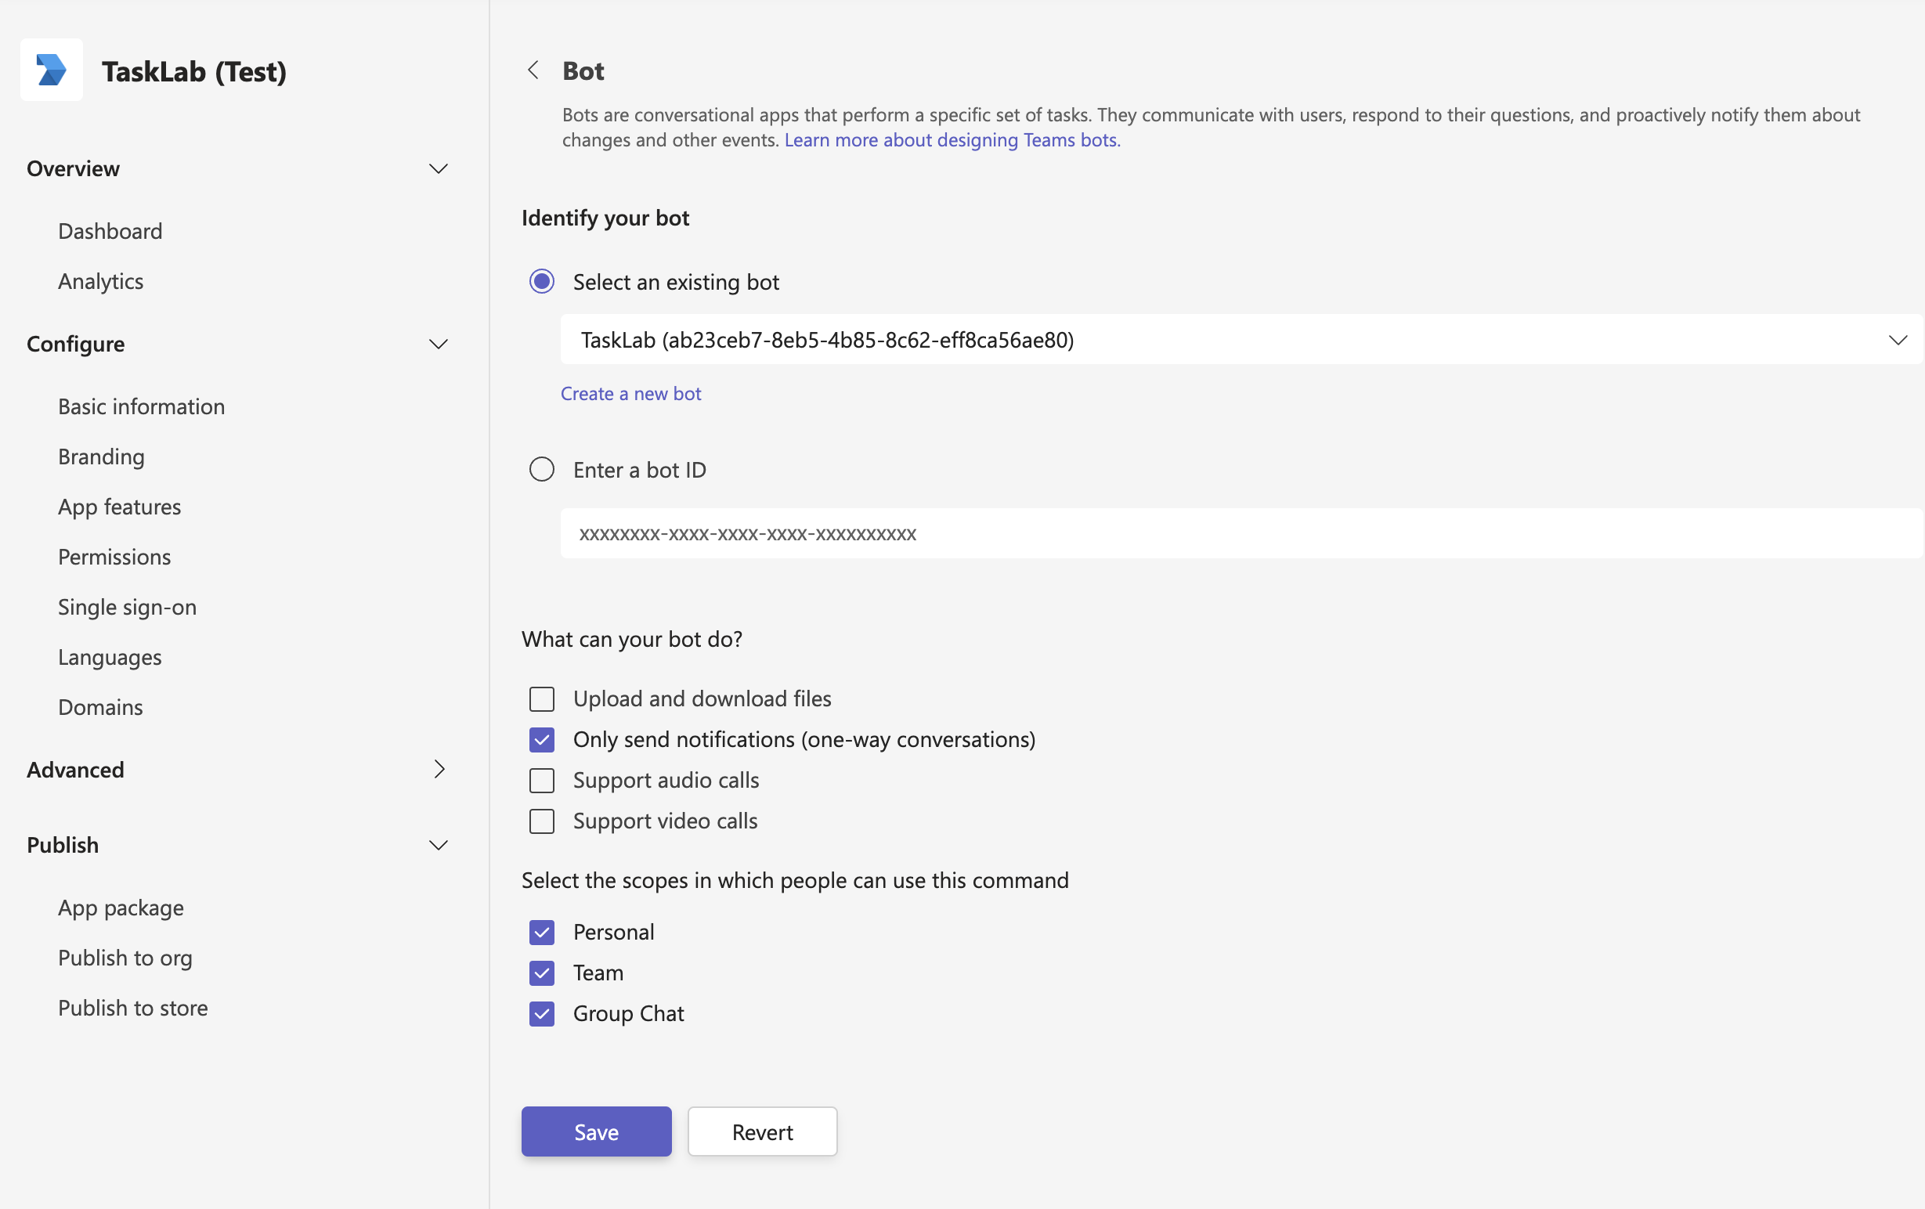Go to Single sign-on settings
This screenshot has height=1209, width=1925.
[127, 607]
